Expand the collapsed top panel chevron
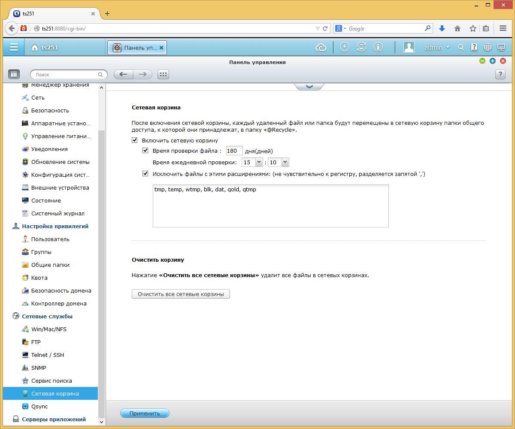Viewport: 515px width, 429px height. pos(309,86)
